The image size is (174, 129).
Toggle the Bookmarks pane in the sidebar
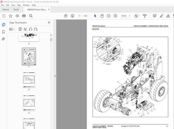3,32
